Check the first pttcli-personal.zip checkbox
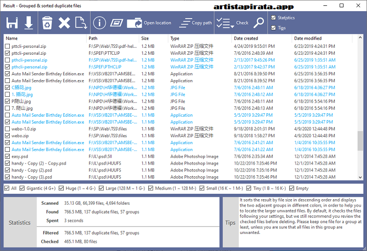 [7, 46]
